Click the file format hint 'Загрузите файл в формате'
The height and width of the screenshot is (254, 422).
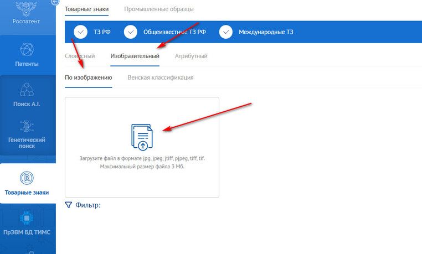(x=111, y=158)
